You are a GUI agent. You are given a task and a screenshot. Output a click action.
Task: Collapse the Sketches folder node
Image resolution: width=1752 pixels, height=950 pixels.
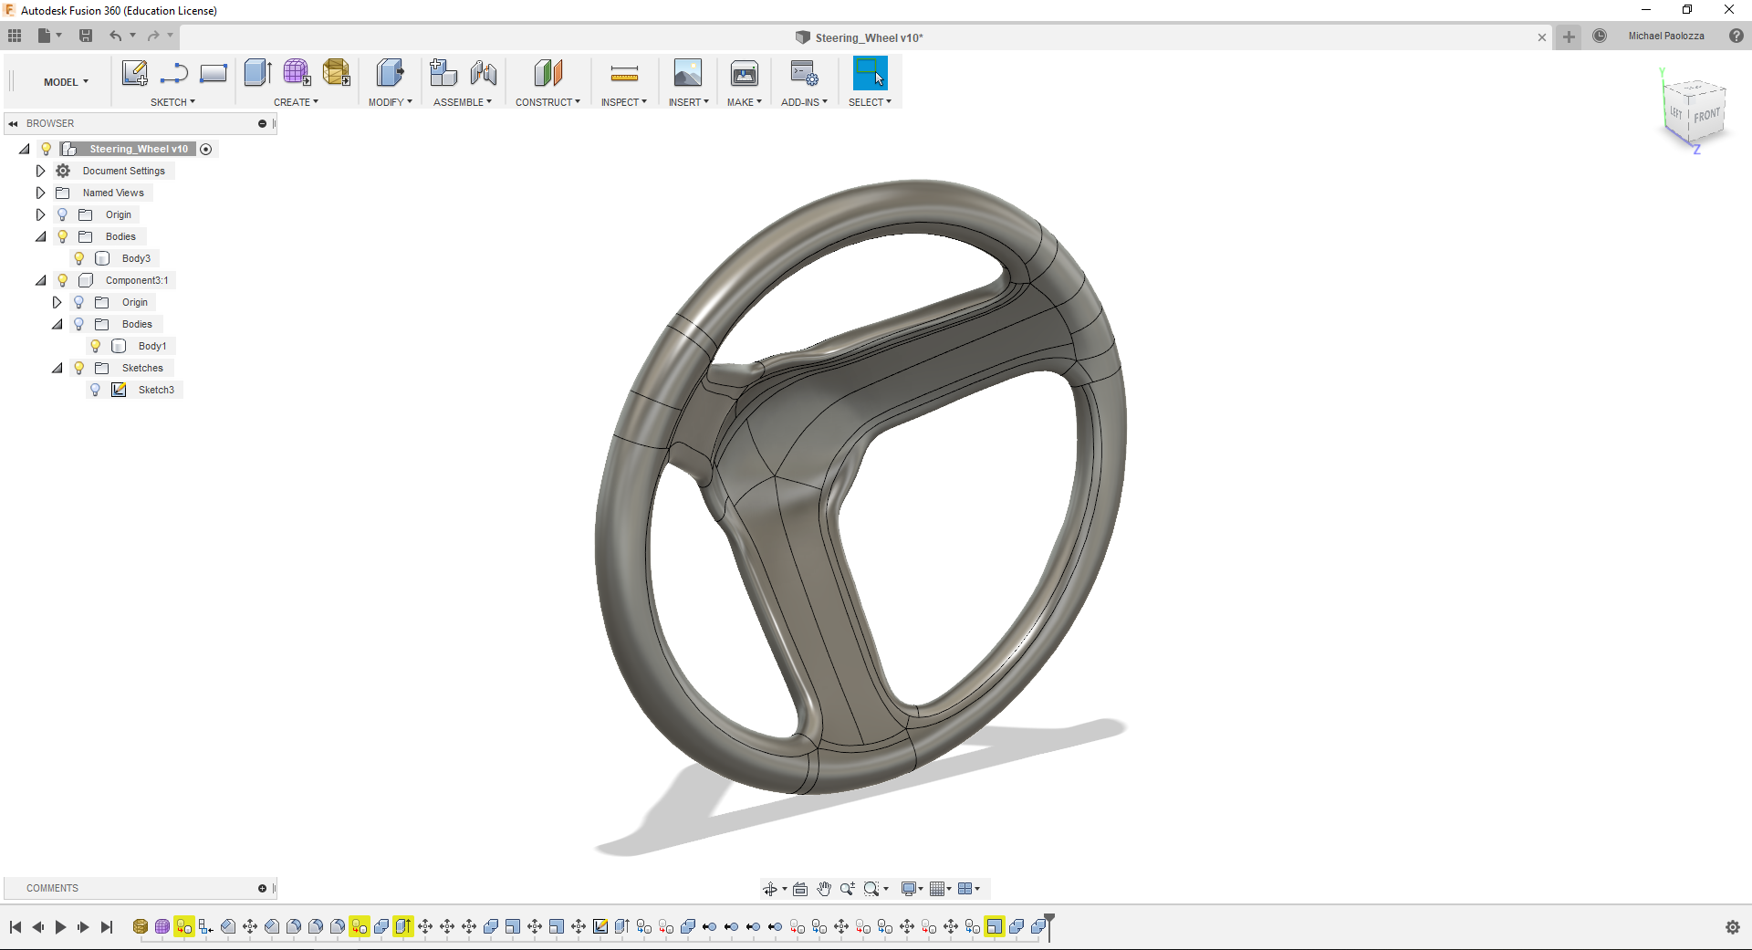[57, 368]
